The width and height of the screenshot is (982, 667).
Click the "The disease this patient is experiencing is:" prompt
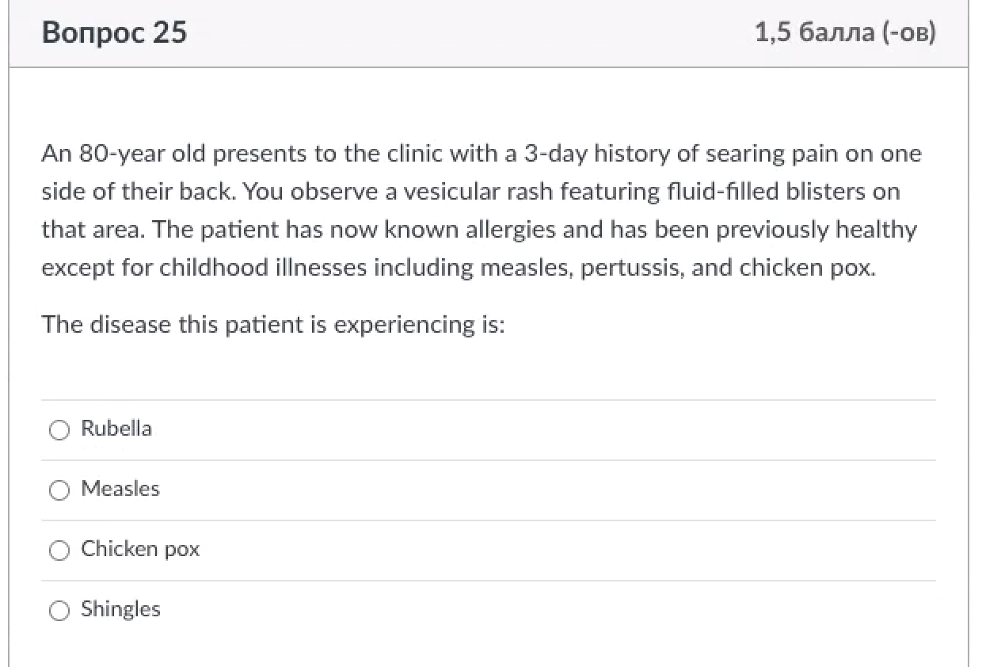click(273, 325)
